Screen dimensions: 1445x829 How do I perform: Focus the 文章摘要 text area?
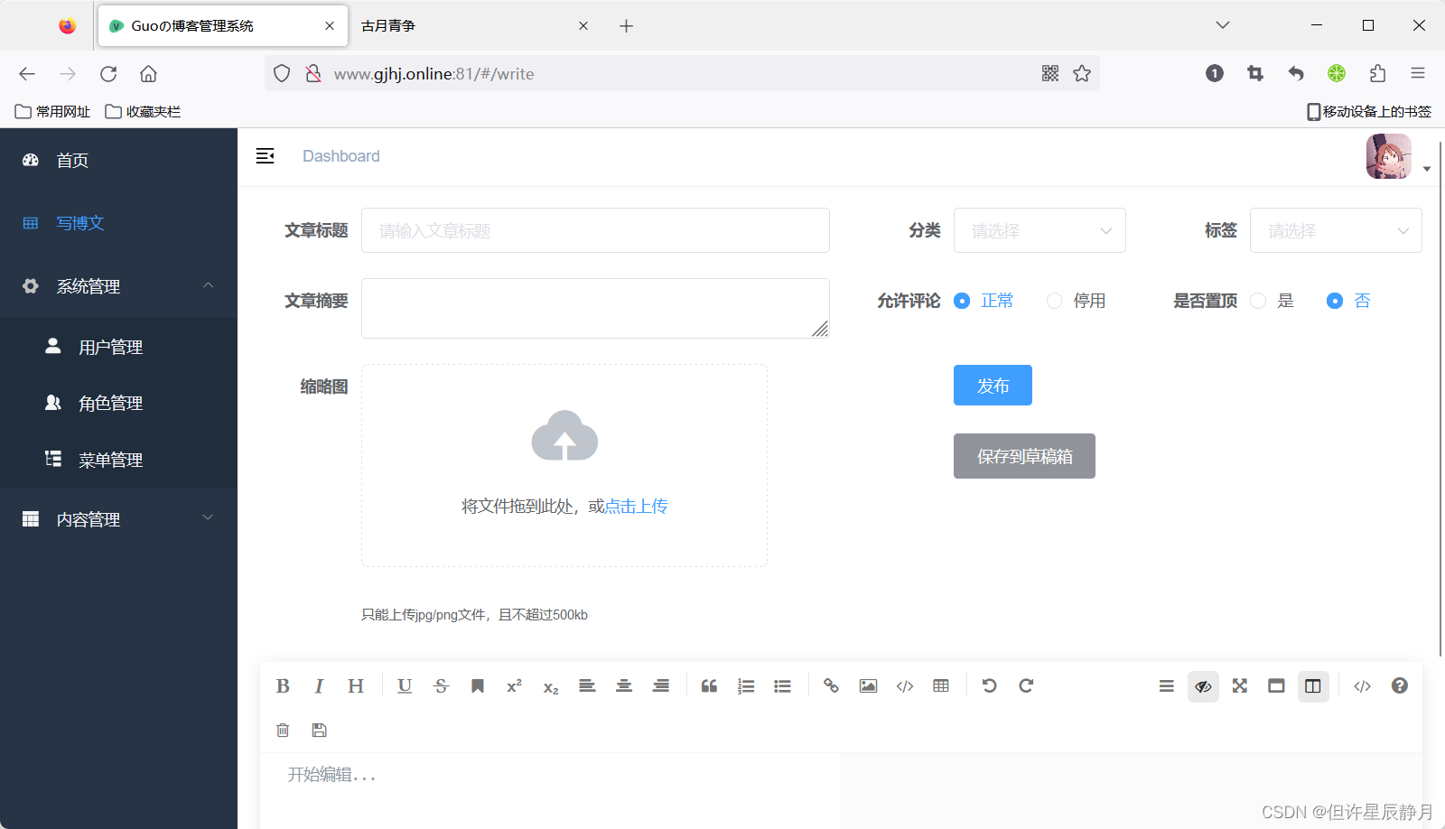[x=595, y=308]
